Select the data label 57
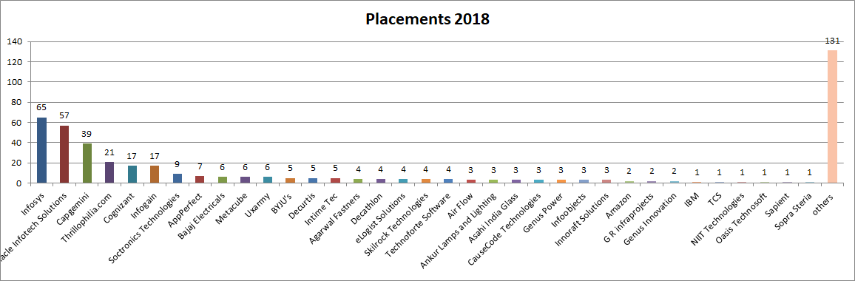 [64, 115]
